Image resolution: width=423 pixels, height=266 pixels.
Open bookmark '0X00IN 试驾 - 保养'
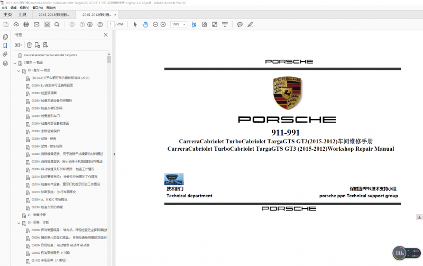(44, 139)
